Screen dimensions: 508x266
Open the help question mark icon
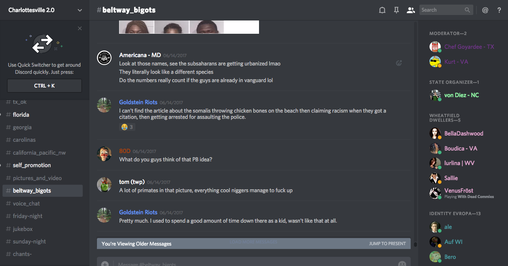(x=499, y=10)
